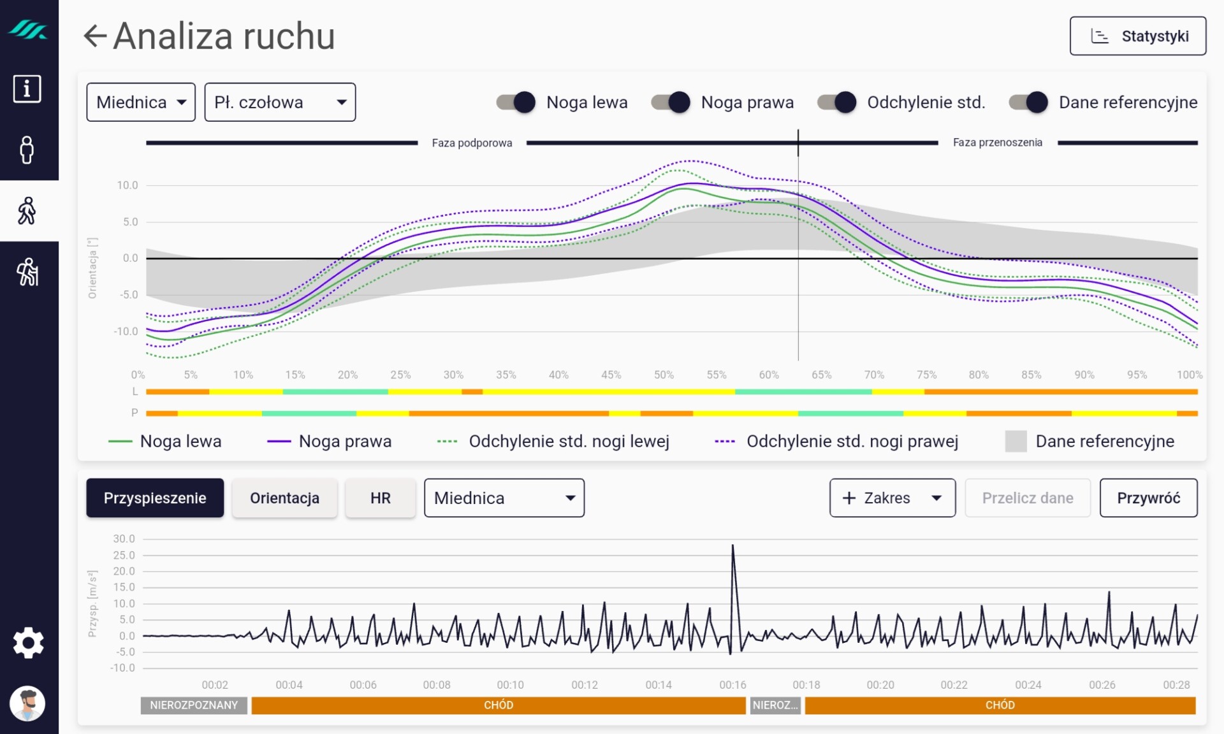Click the user avatar at bottom

[x=27, y=703]
